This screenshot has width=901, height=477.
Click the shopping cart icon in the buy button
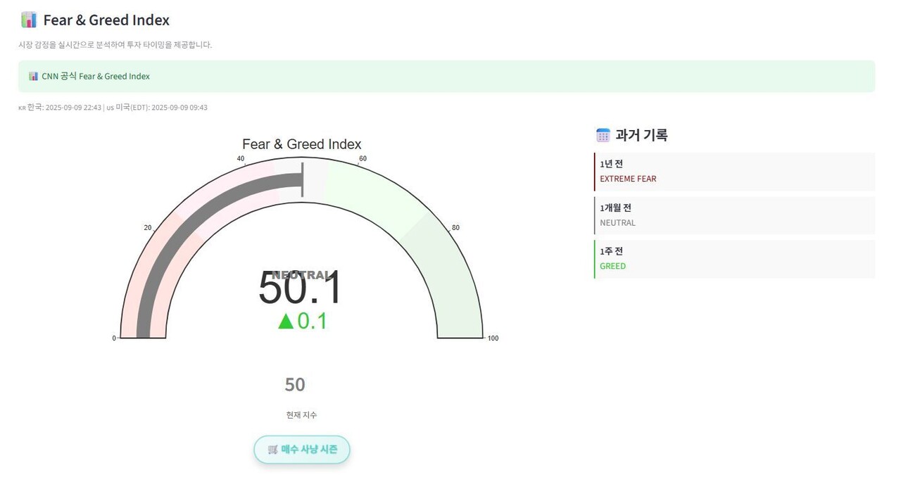(x=273, y=450)
